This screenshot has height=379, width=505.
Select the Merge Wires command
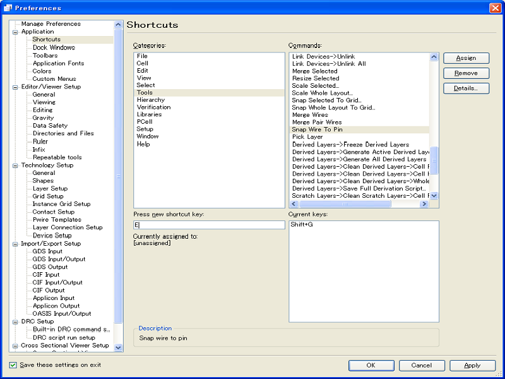pyautogui.click(x=310, y=115)
